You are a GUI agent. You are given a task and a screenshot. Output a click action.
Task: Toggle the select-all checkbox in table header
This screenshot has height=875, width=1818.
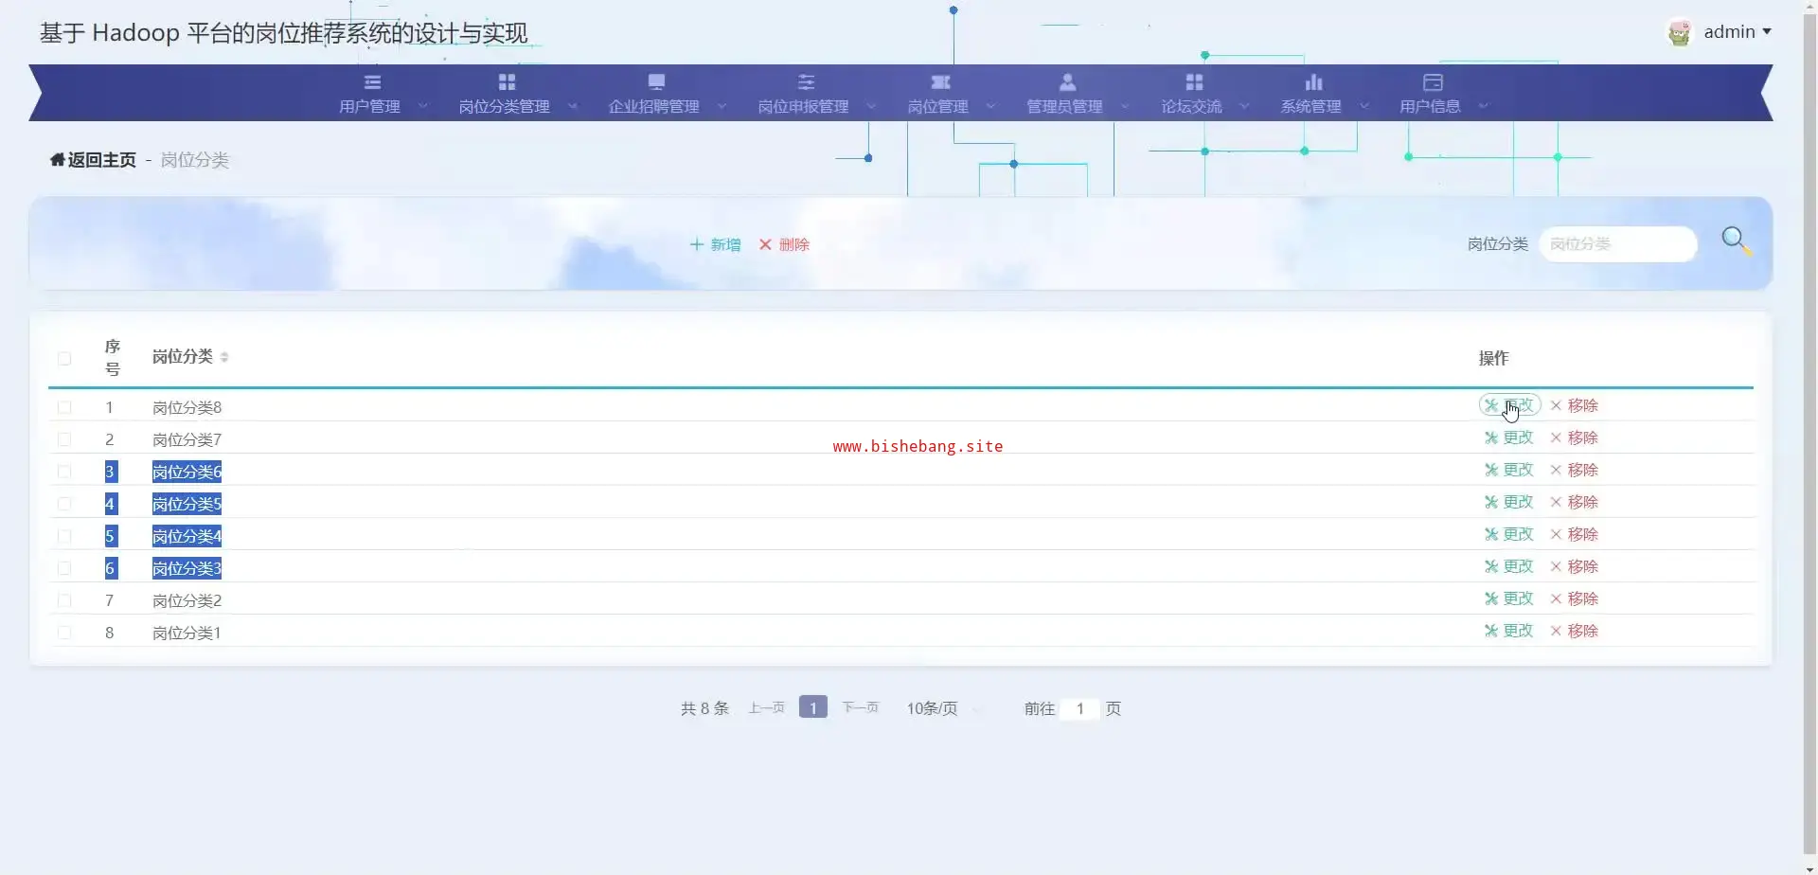pyautogui.click(x=64, y=359)
